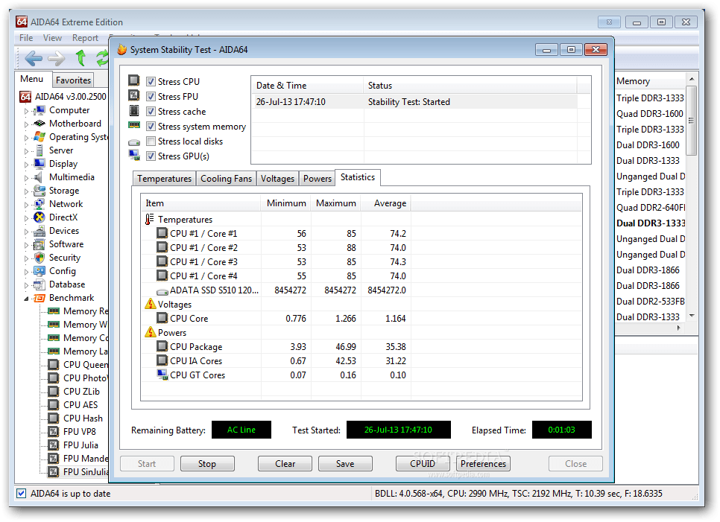Click the flame icon in Stability Test title

pos(121,50)
